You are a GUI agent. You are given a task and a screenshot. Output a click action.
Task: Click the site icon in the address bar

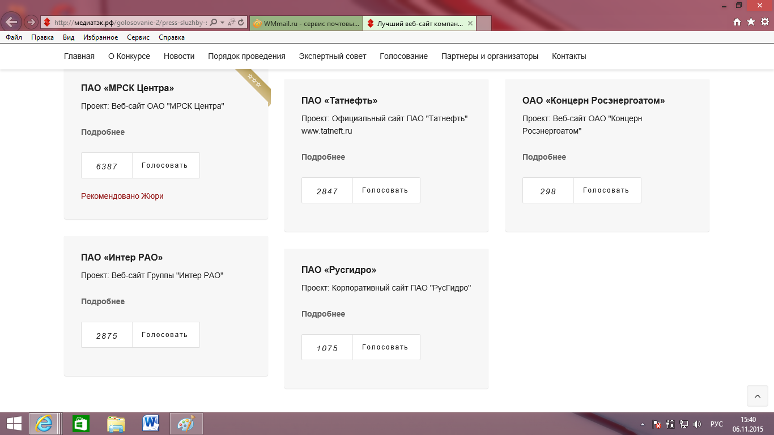pos(48,23)
